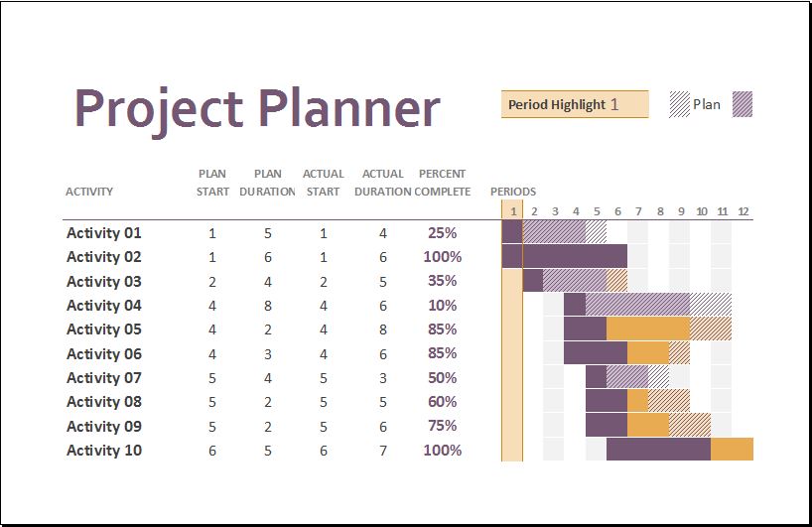This screenshot has width=812, height=527.
Task: Click the Plan Start column header
Action: click(212, 183)
